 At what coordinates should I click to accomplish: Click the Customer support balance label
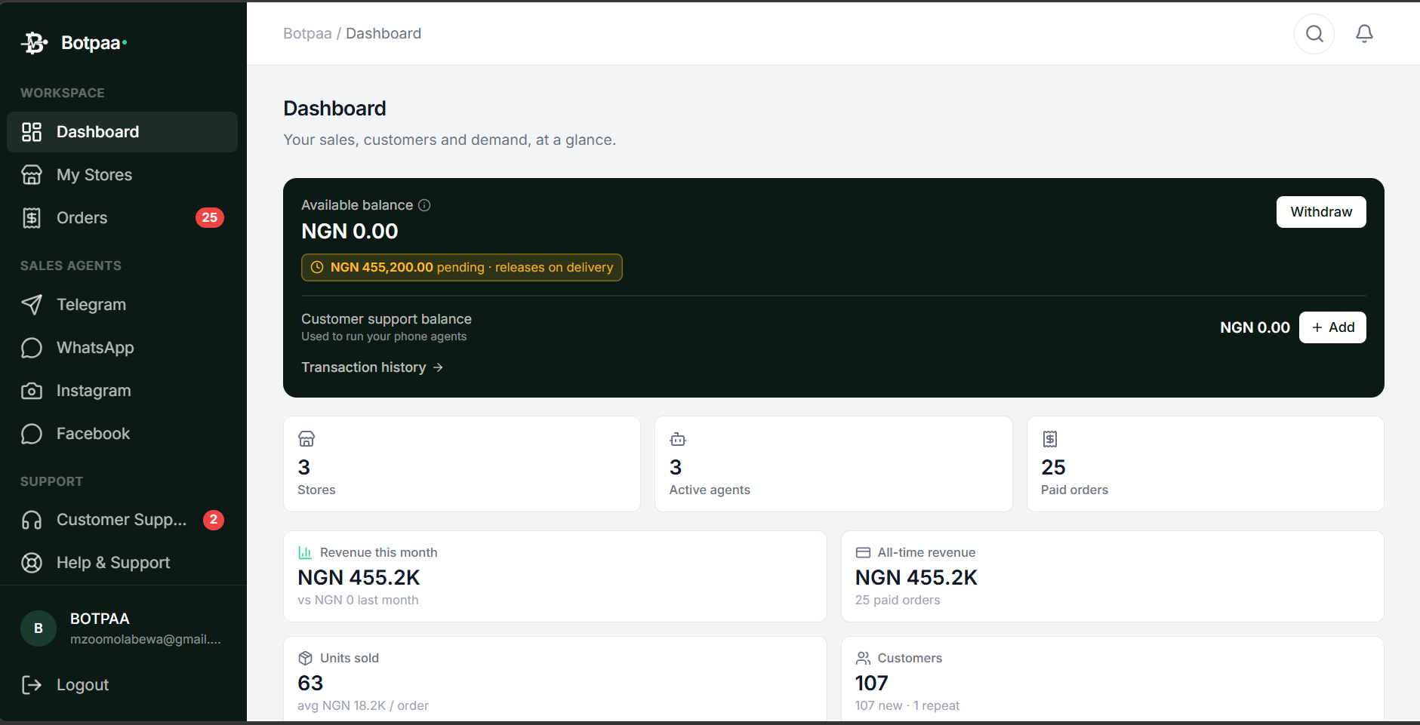tap(387, 319)
